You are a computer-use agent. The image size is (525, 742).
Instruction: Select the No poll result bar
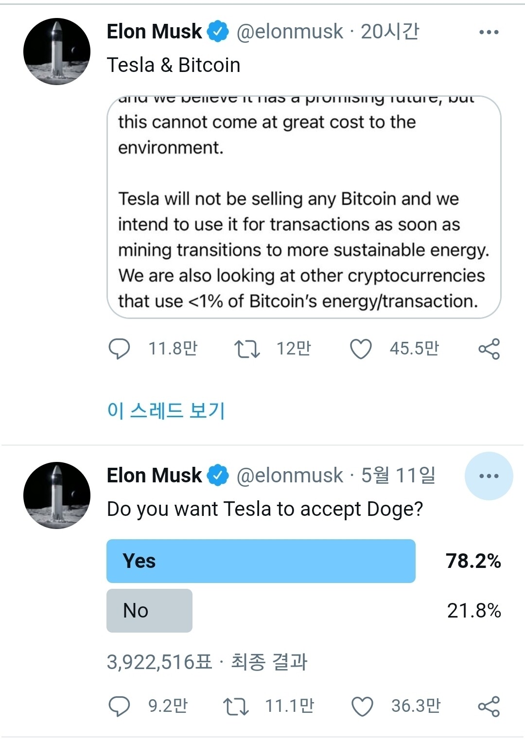(x=149, y=610)
